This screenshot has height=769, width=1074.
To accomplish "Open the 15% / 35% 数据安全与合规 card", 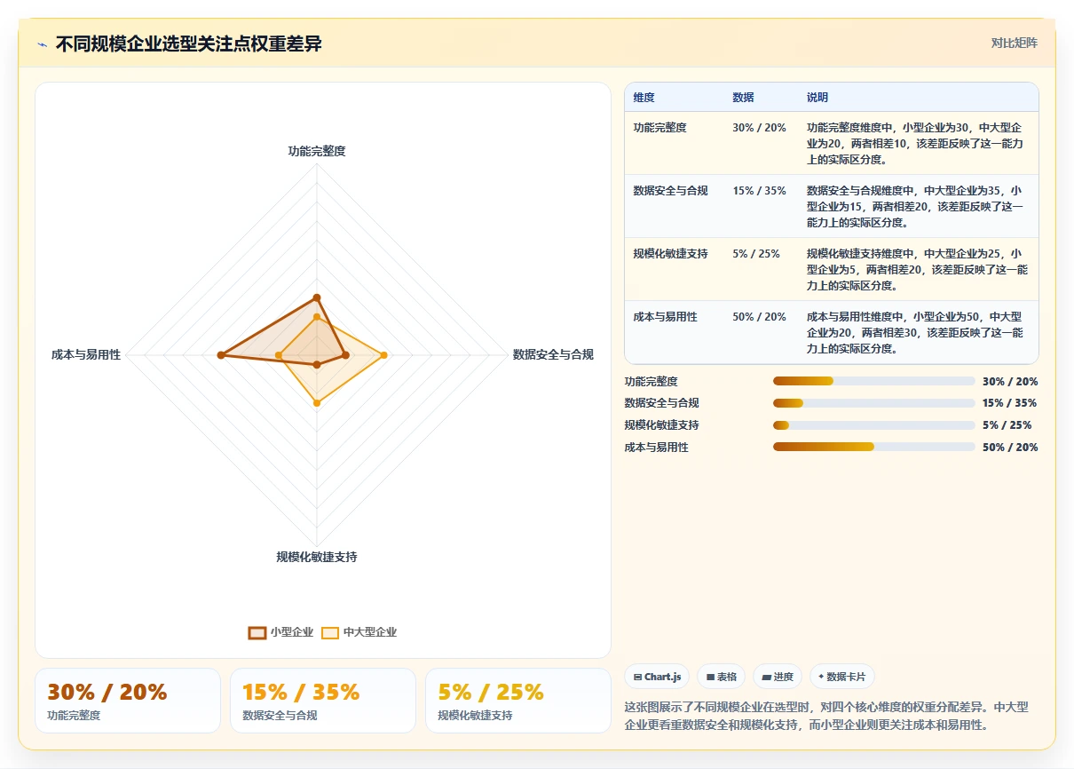I will (323, 701).
